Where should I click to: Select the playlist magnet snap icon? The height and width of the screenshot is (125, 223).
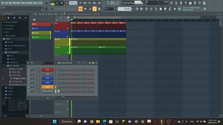36,14
